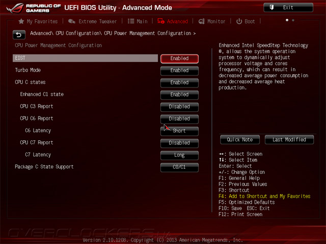The height and width of the screenshot is (244, 326).
Task: Select the Turbo Mode label
Action: coord(28,70)
